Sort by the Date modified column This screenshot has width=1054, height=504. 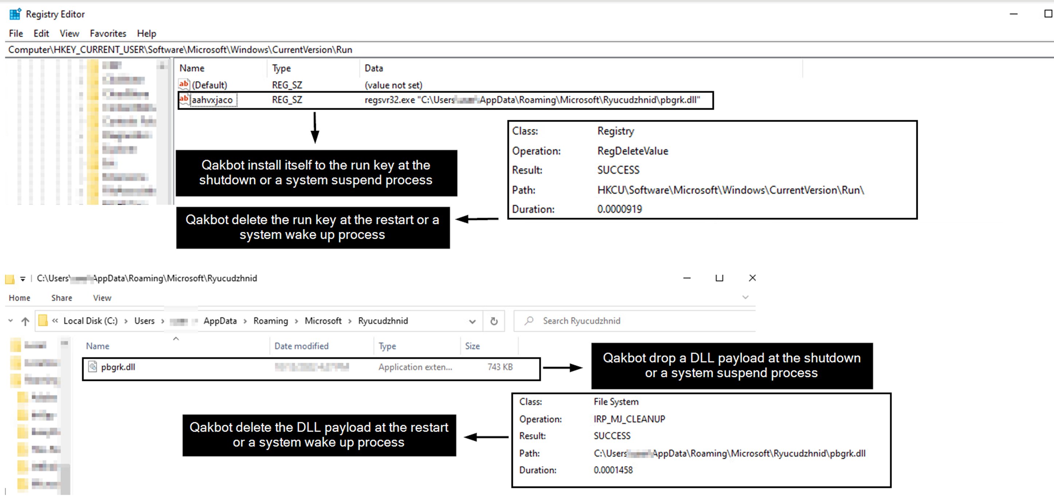301,346
